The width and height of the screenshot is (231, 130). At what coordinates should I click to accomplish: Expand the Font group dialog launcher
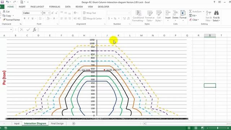tap(57, 24)
